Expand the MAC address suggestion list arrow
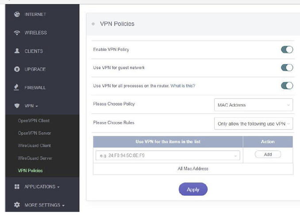 click(235, 155)
